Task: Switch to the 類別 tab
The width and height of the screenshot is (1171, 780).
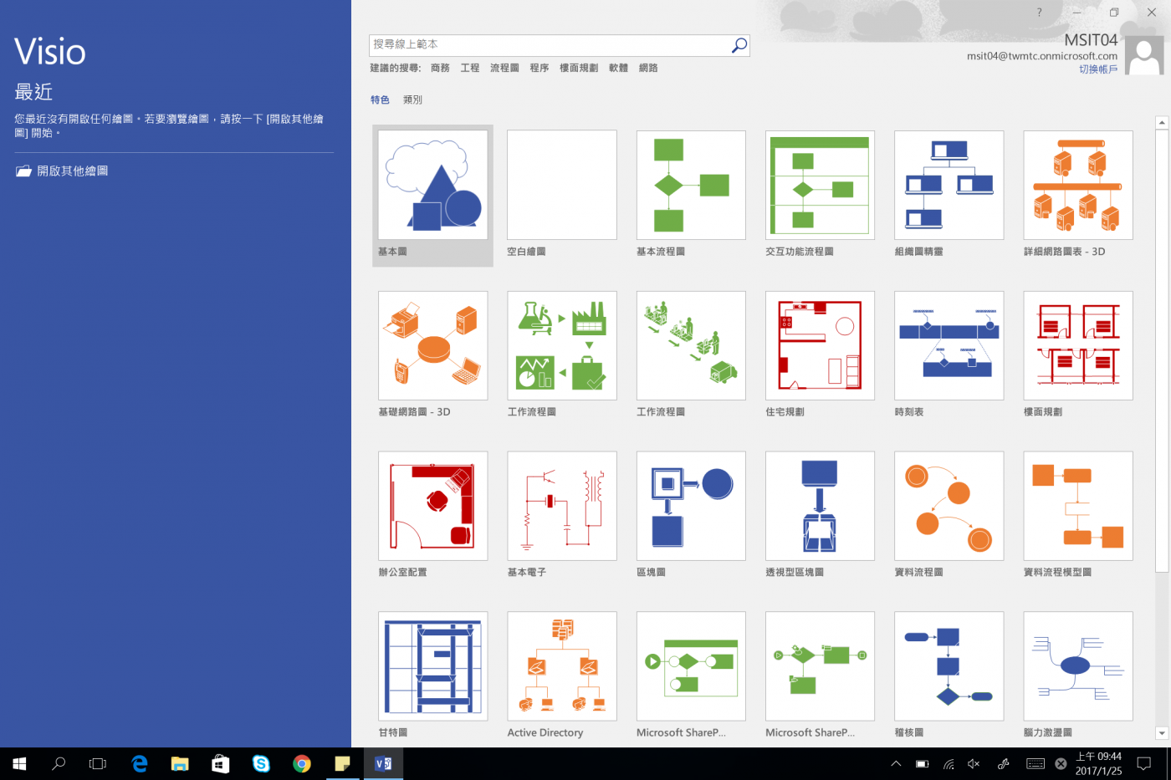Action: [x=412, y=99]
